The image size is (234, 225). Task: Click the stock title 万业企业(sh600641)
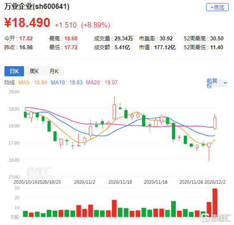(37, 7)
